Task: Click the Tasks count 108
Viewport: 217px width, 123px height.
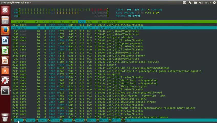Action: [x=129, y=9]
